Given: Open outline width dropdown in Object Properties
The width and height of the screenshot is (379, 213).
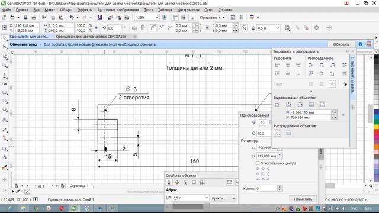Looking at the screenshot, I should click(207, 198).
